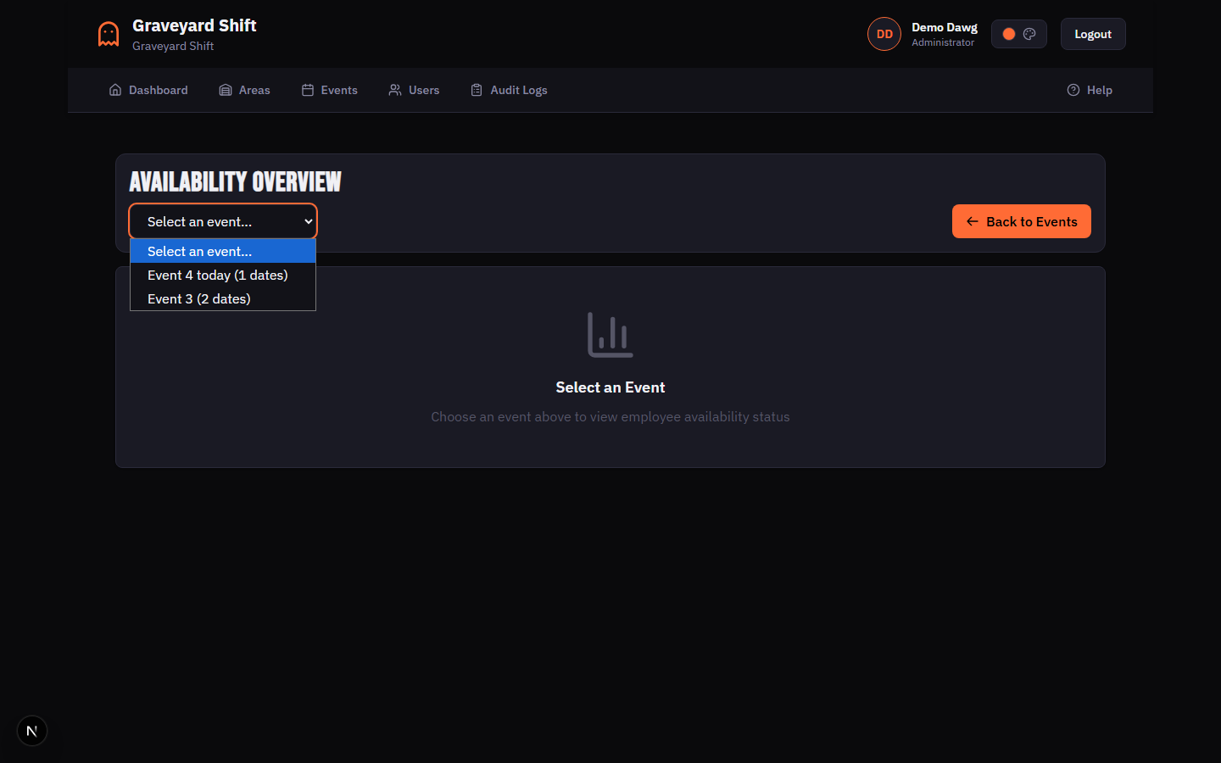Click the Events calendar icon
Image resolution: width=1221 pixels, height=763 pixels.
pos(308,90)
